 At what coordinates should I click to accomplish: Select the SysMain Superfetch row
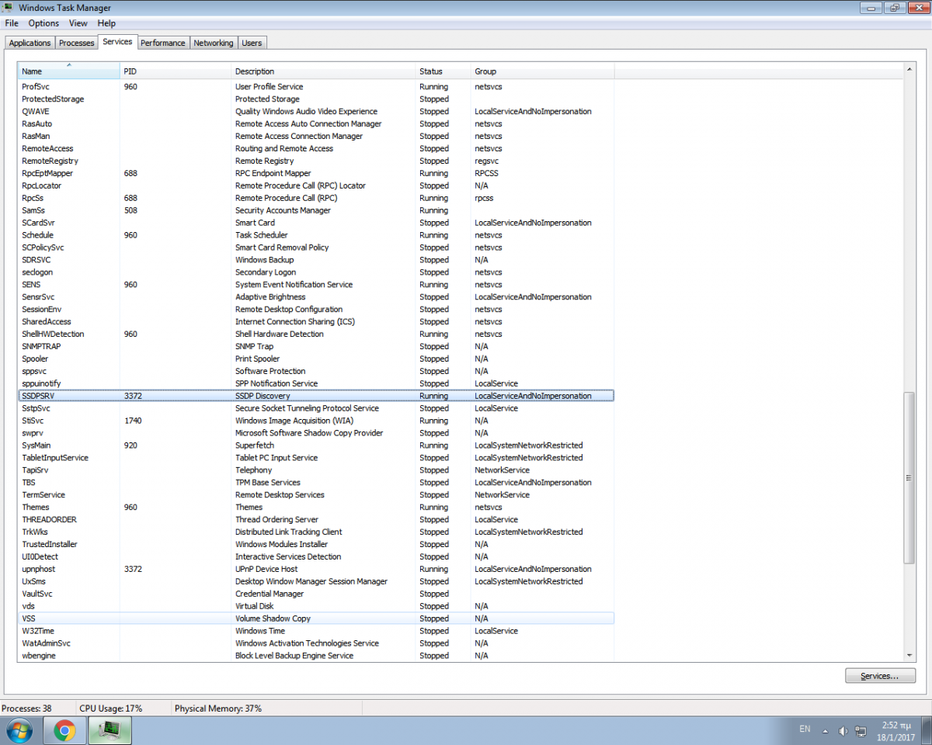pos(316,445)
